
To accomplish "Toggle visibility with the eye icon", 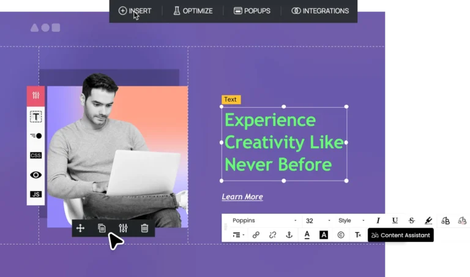I will (x=36, y=175).
